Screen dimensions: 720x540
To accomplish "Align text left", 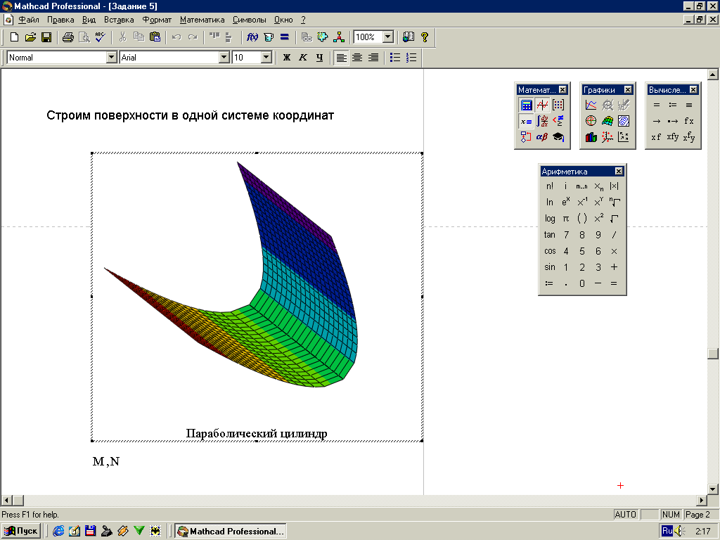I will pos(341,58).
